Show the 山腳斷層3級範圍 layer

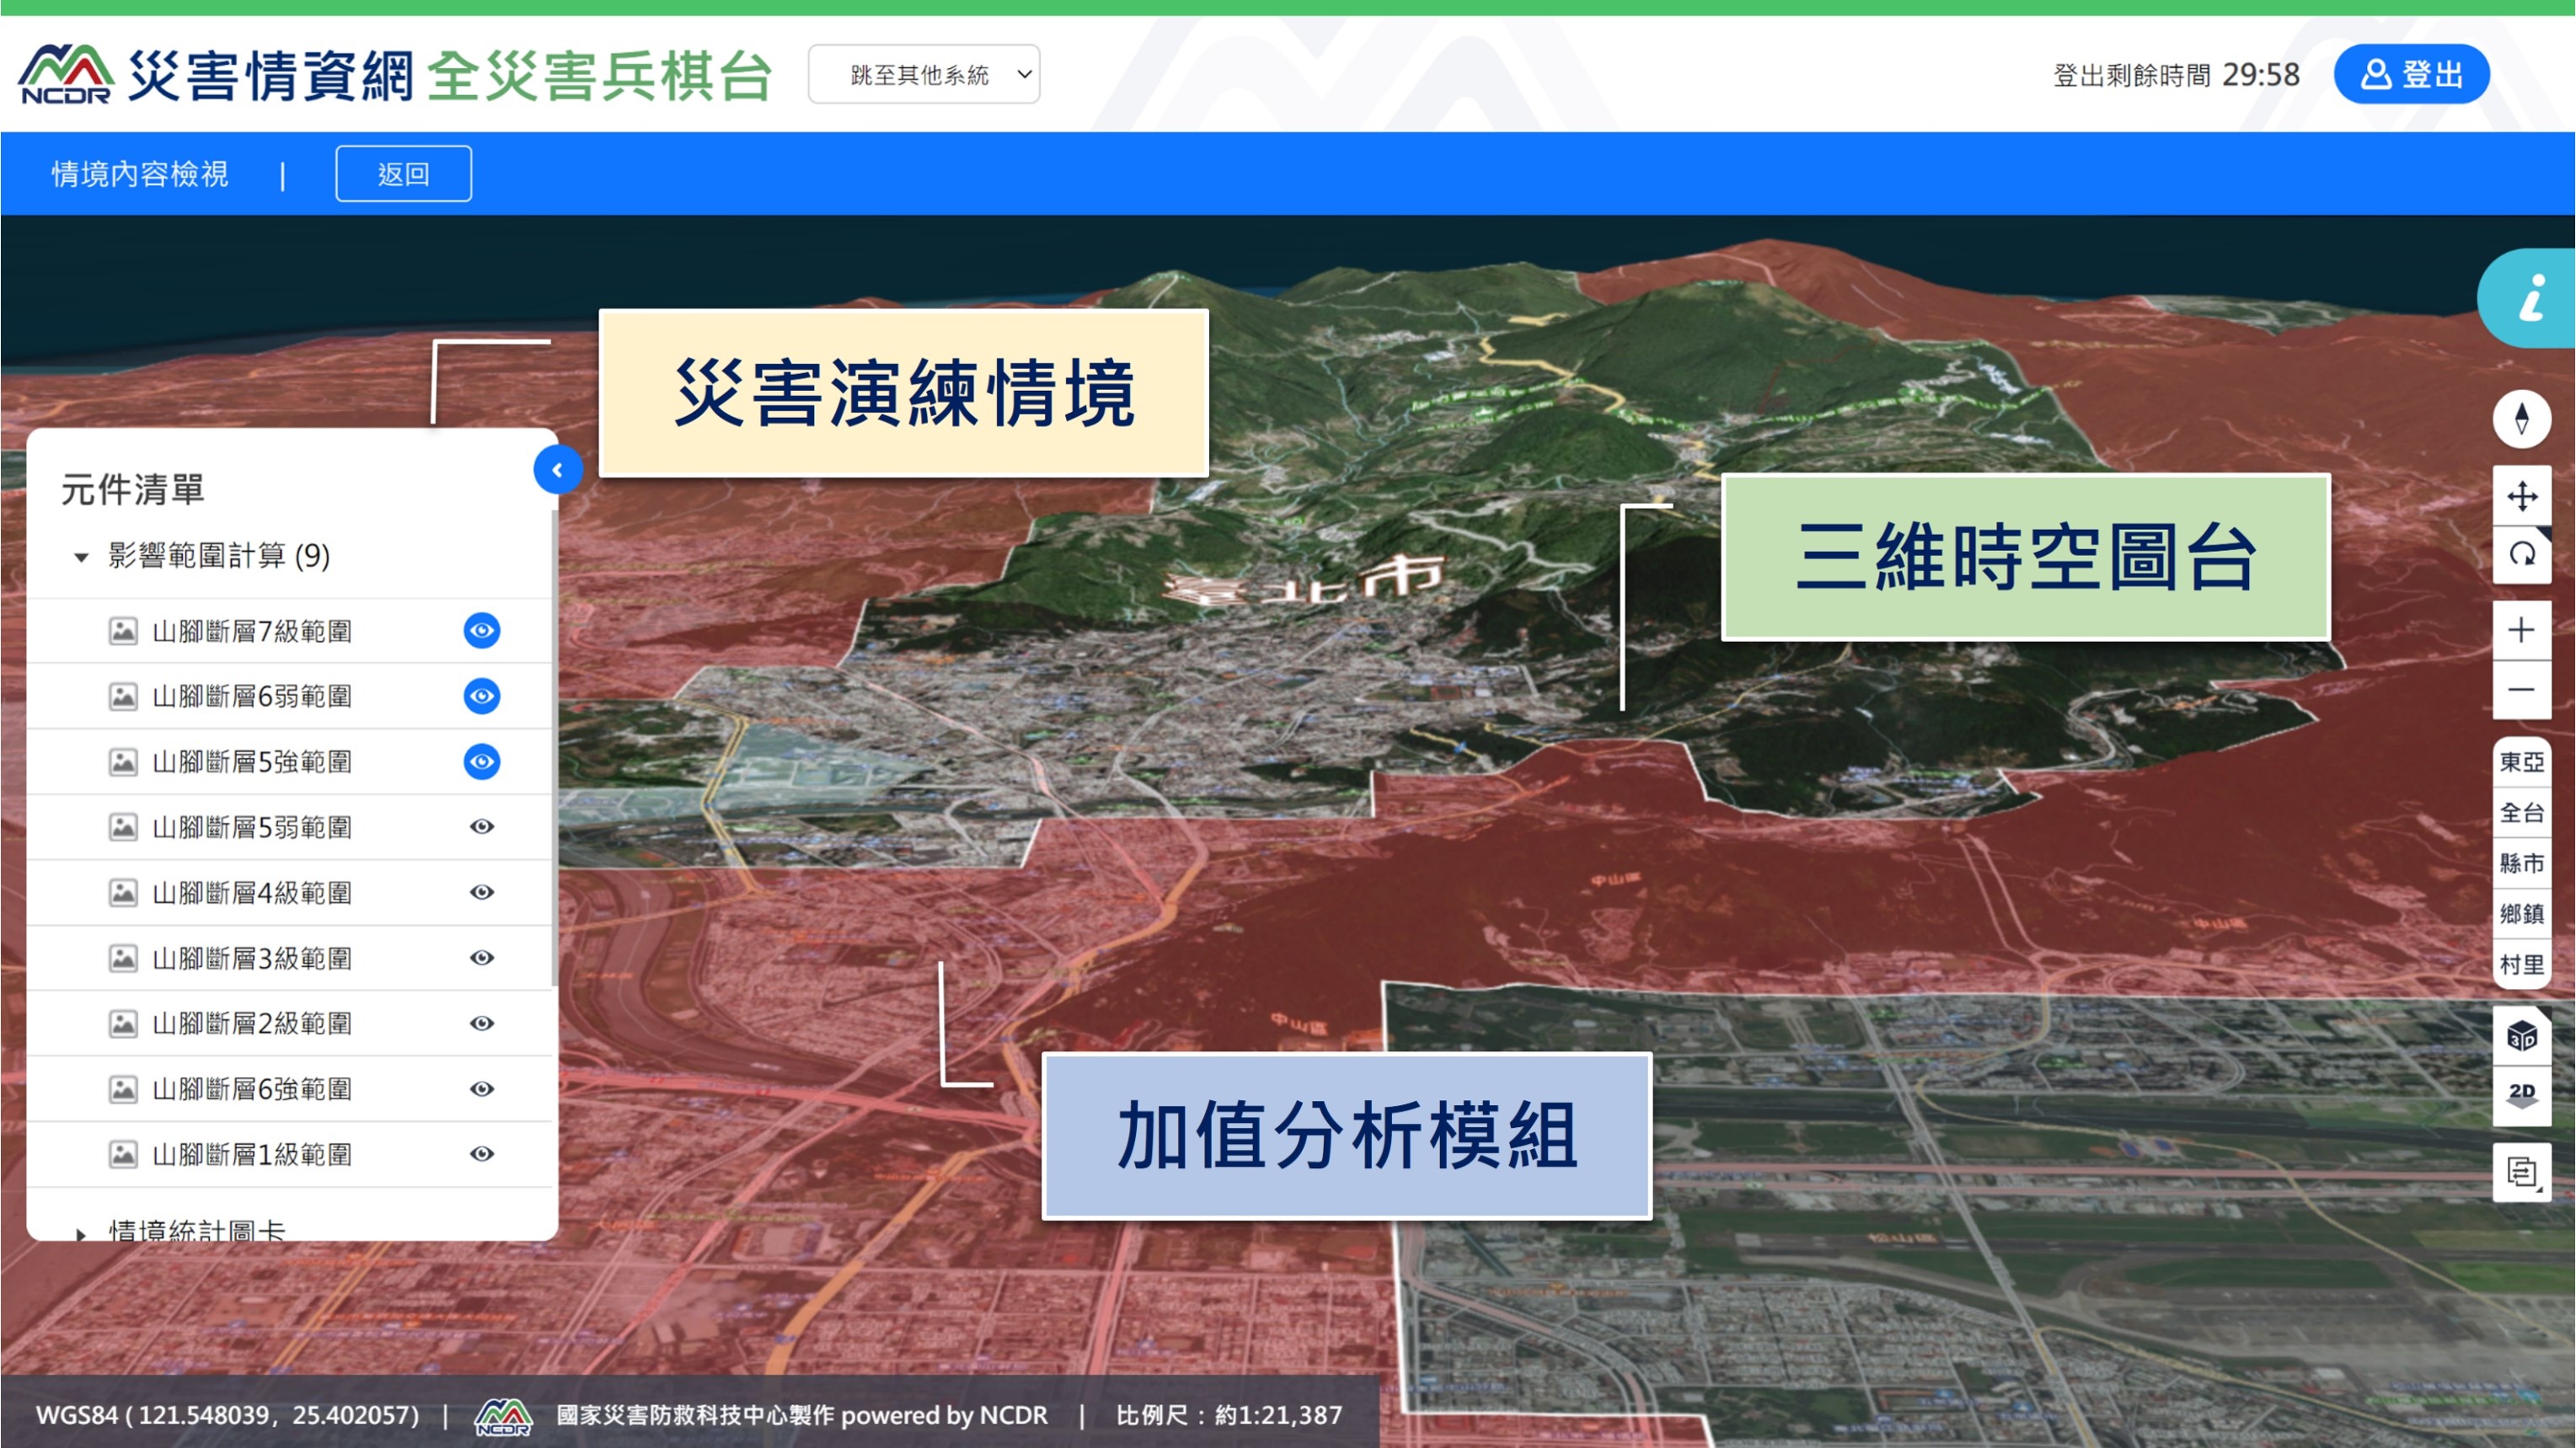tap(482, 958)
